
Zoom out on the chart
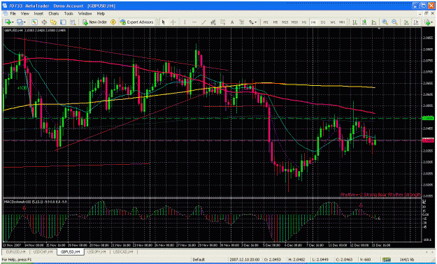coord(394,22)
